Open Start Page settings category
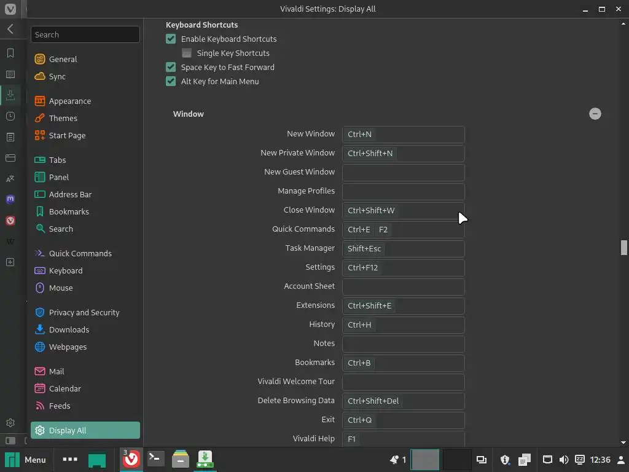Image resolution: width=629 pixels, height=472 pixels. point(85,135)
